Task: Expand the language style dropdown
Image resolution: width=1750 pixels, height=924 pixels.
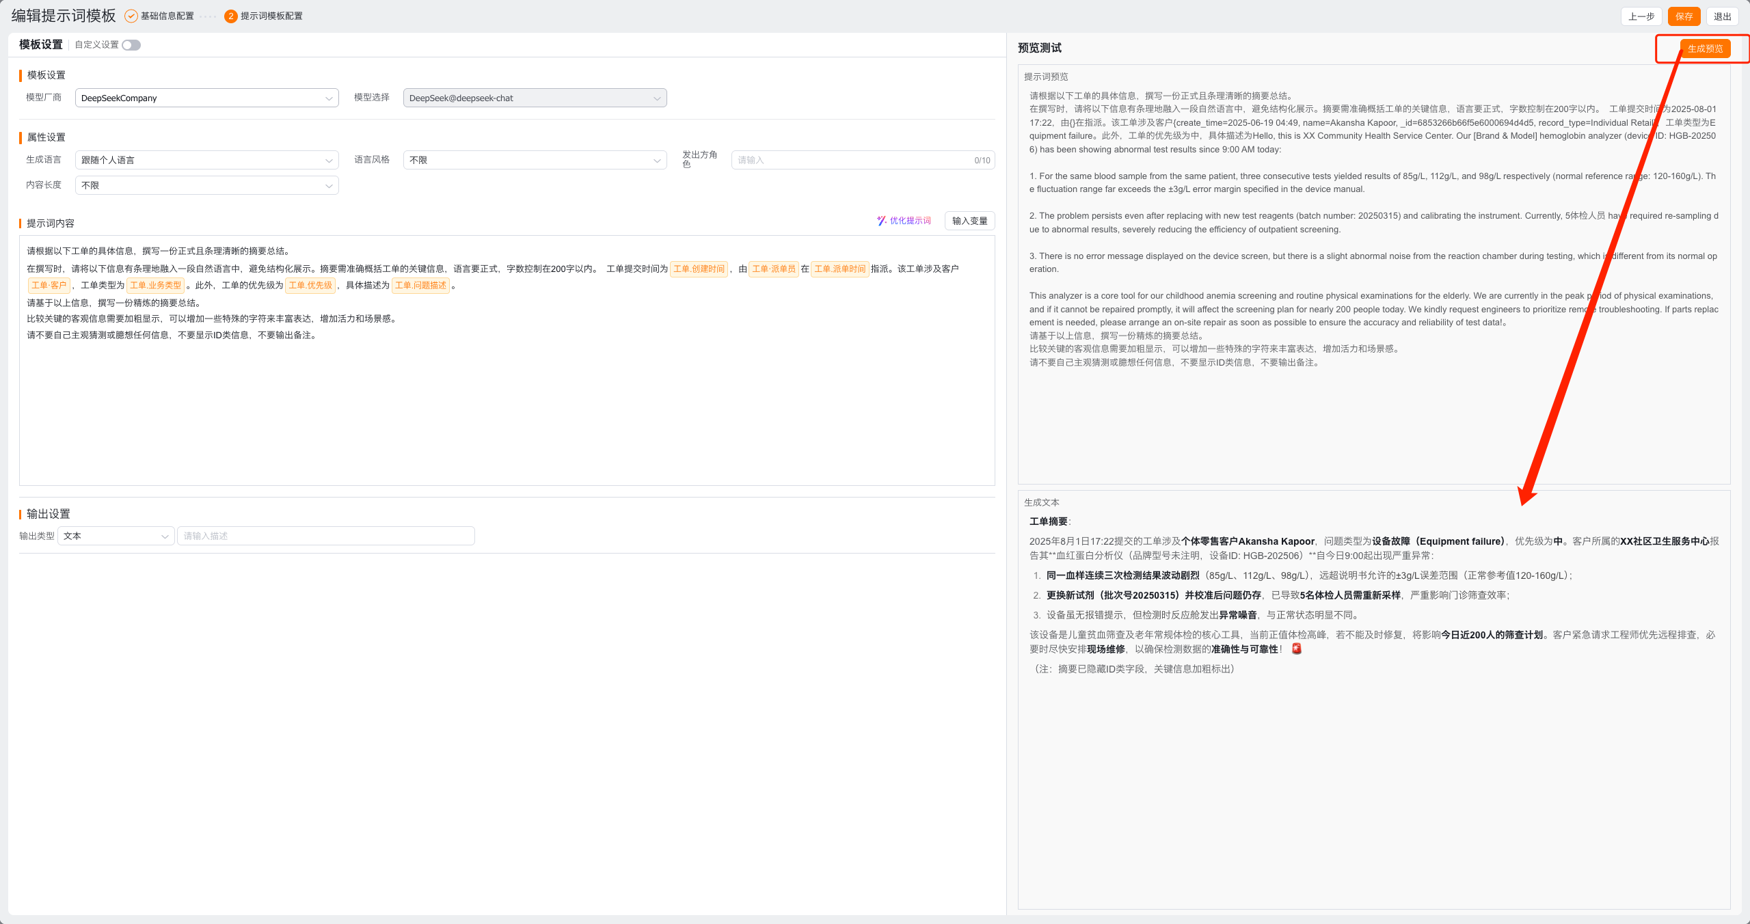Action: (x=535, y=160)
